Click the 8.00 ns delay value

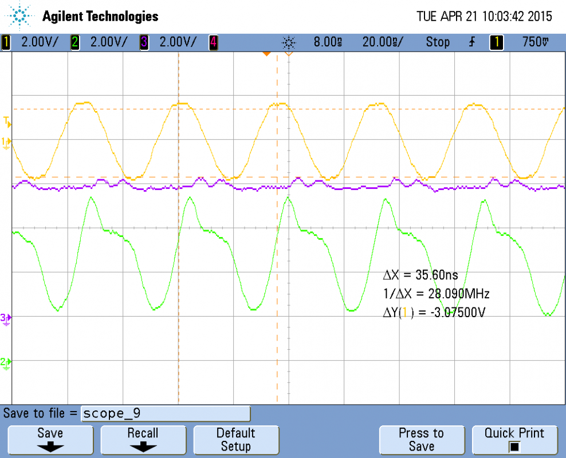[x=328, y=42]
